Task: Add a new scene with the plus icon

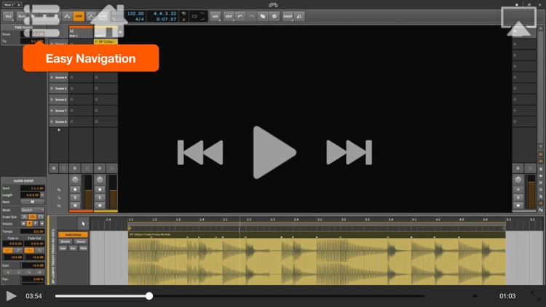Action: pos(59,129)
